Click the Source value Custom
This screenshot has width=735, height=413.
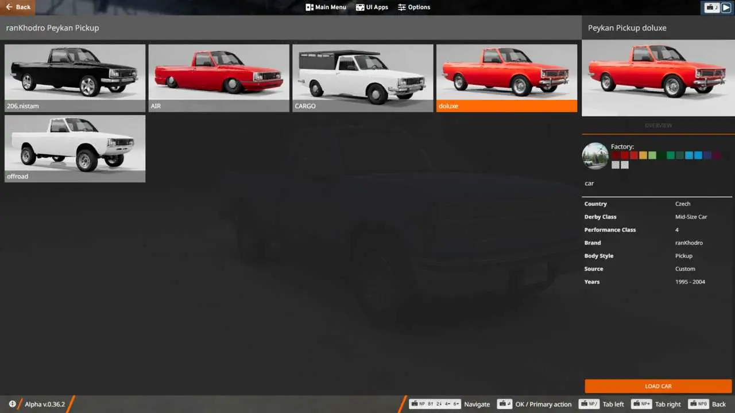coord(685,268)
